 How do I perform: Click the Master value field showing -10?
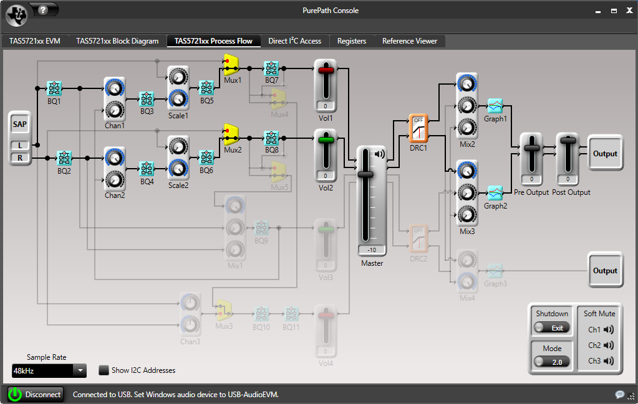[x=372, y=250]
